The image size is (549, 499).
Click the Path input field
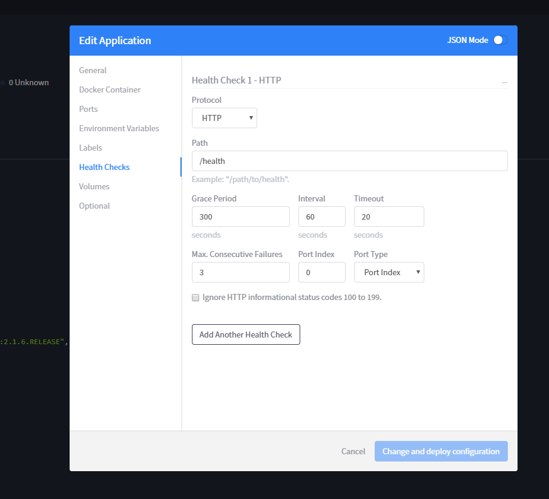[x=349, y=161]
